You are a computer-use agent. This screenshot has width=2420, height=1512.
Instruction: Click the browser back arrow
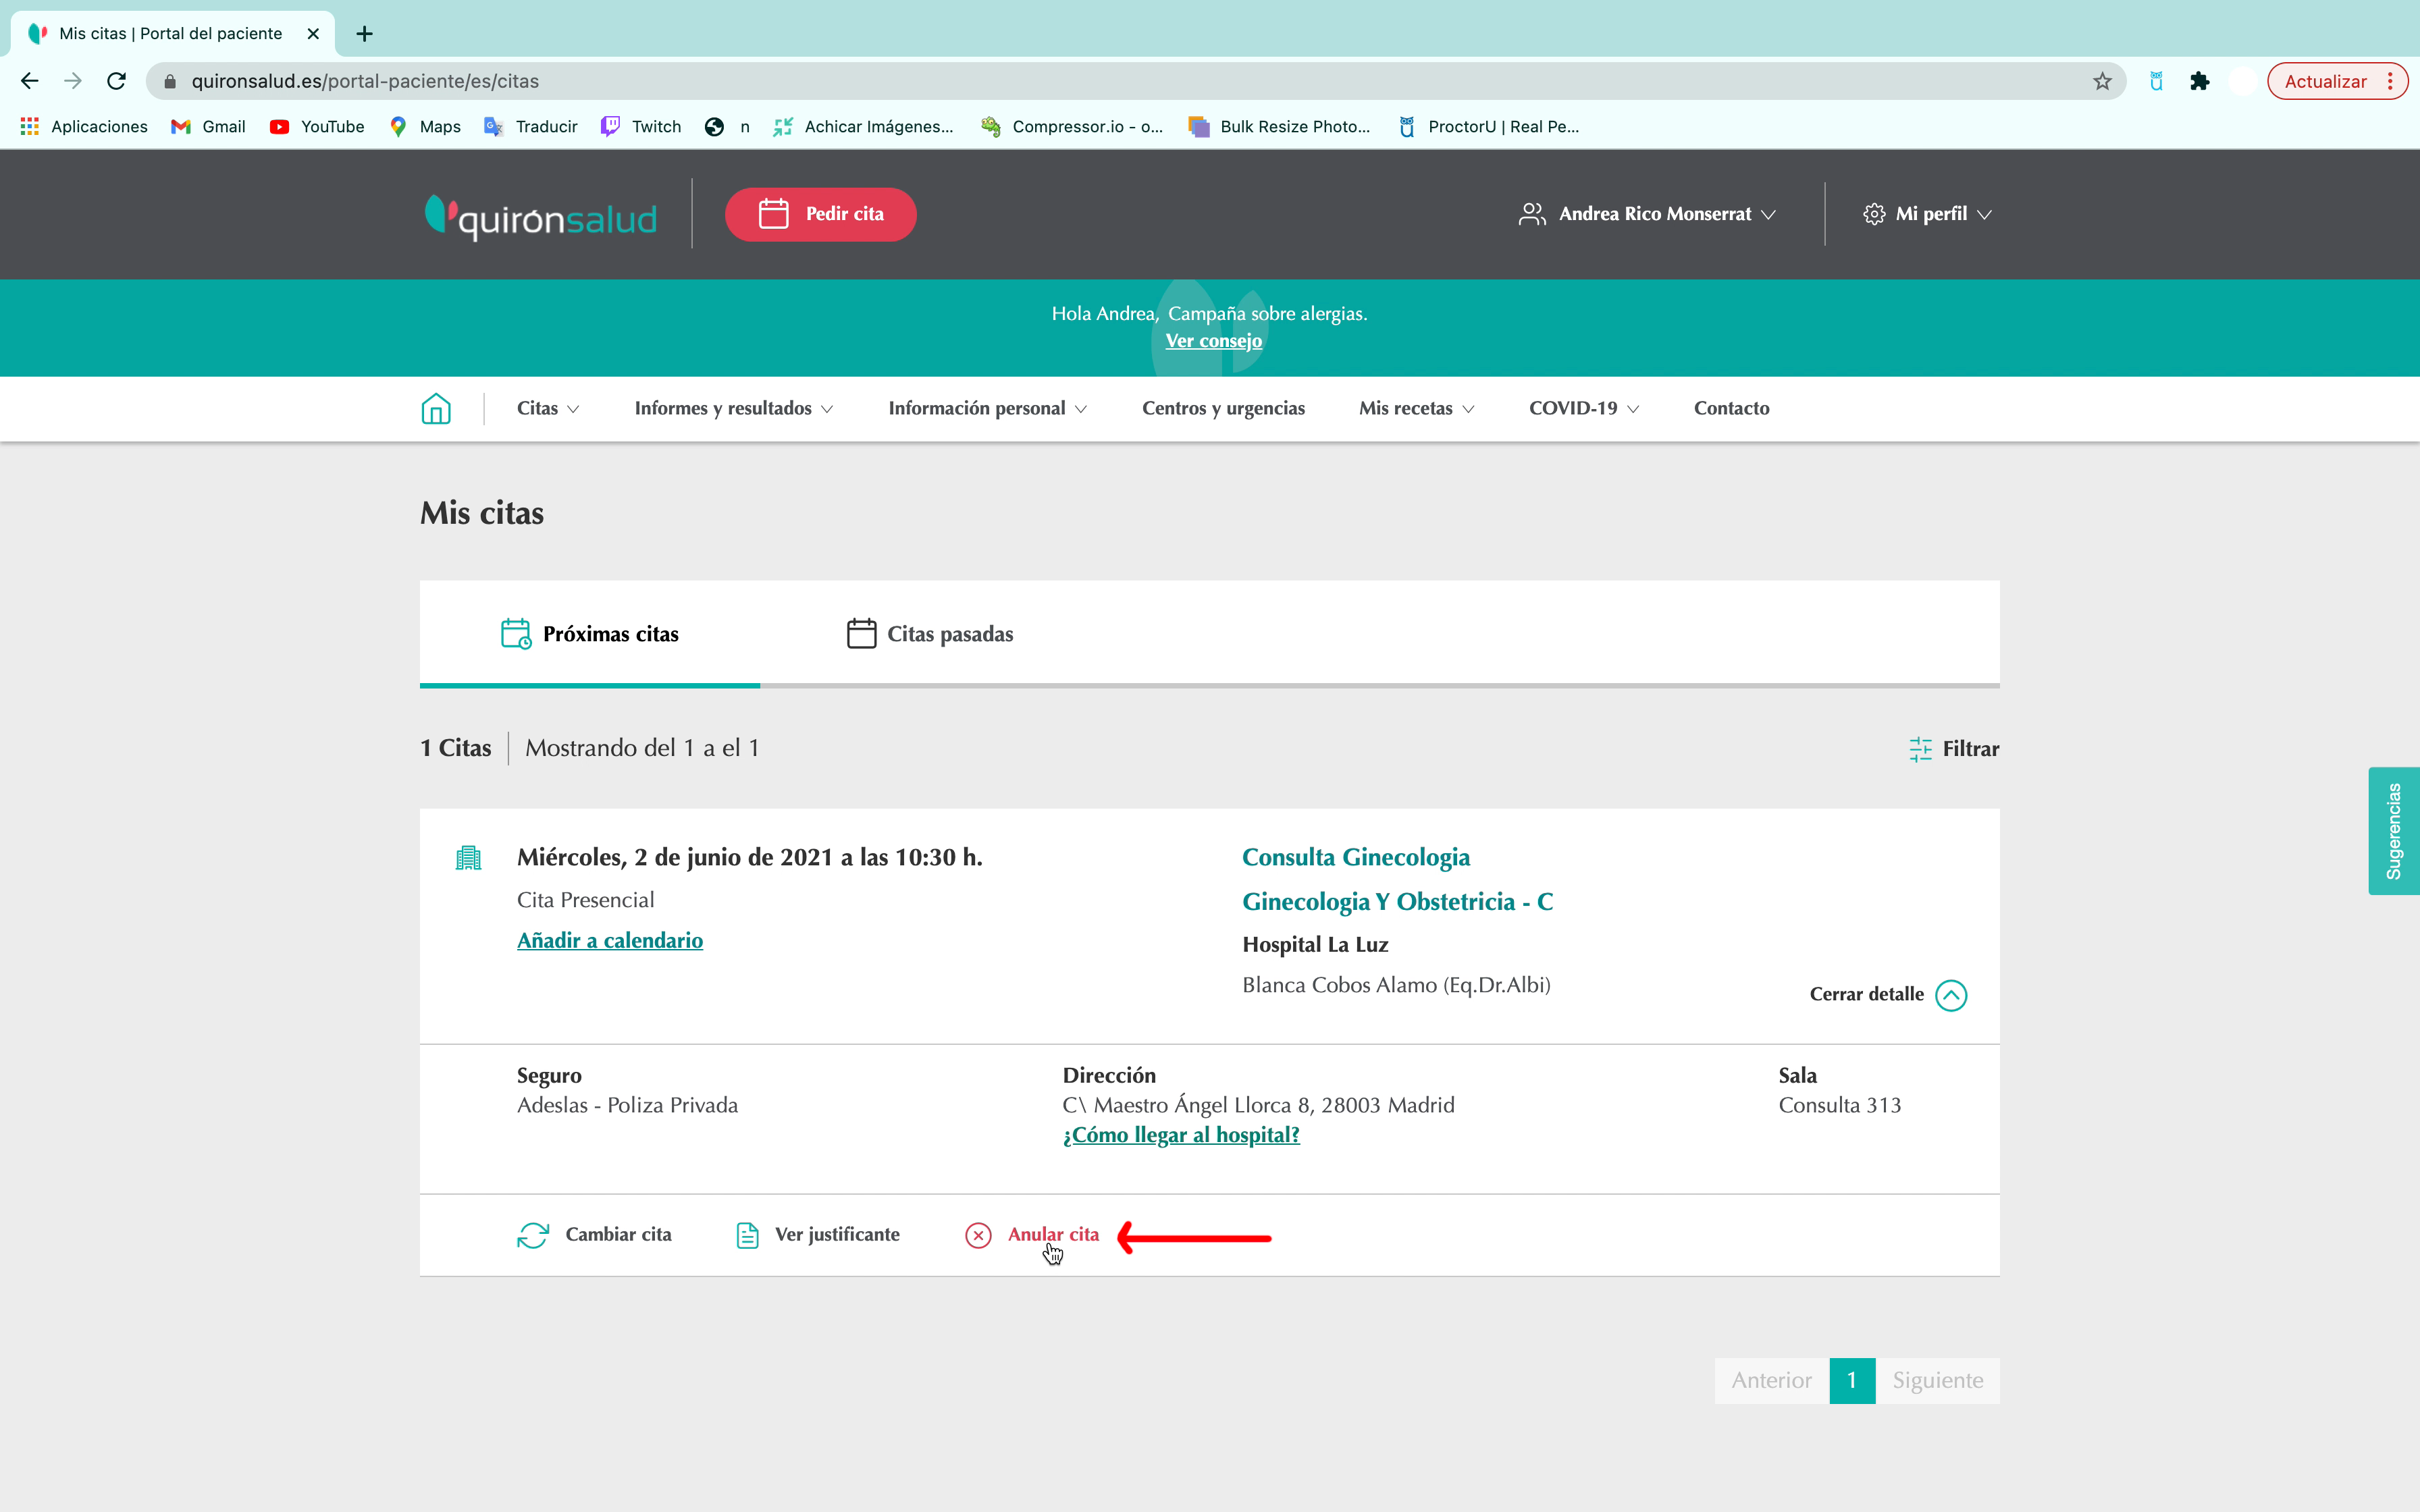29,81
